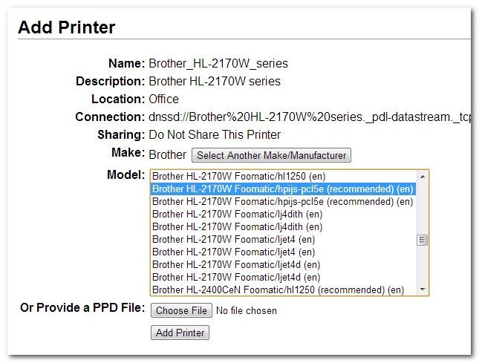This screenshot has width=479, height=363.
Task: Select the lower HL-2170W Foomatic/ljet4d entry
Action: point(283,277)
